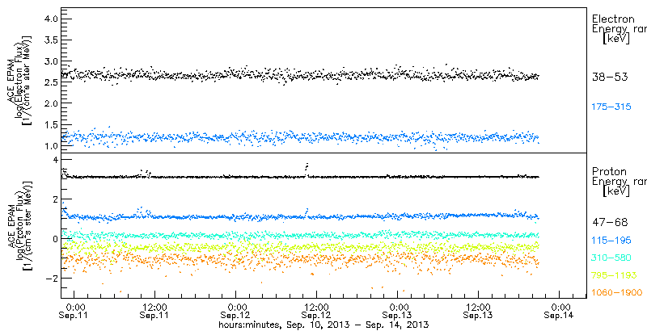Click the orange 1060-1900 proton legend label
647x331 pixels.
coord(617,292)
